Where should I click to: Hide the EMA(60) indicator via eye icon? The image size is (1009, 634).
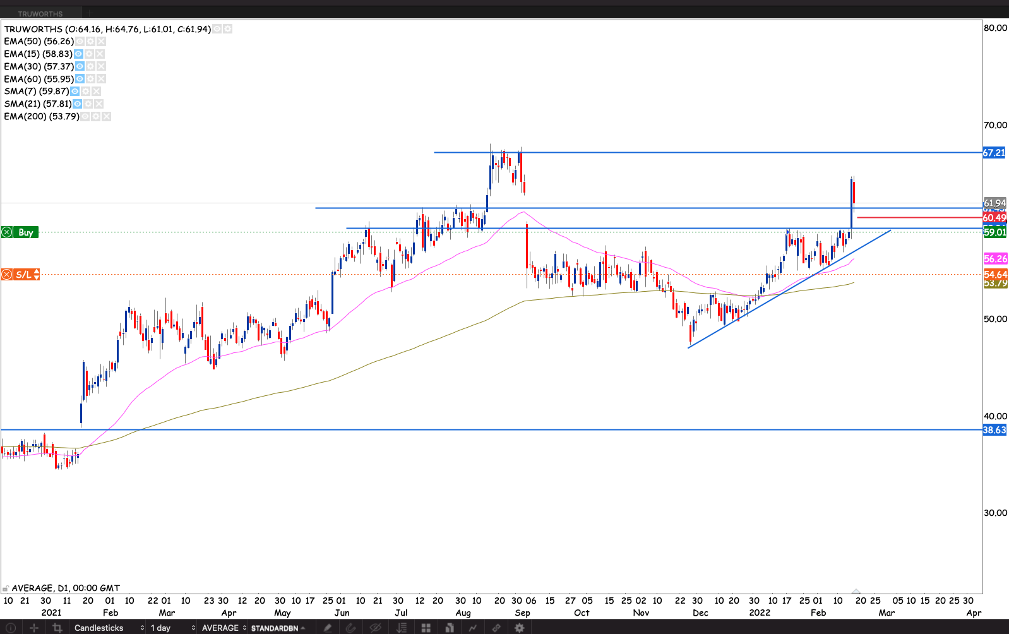[80, 79]
